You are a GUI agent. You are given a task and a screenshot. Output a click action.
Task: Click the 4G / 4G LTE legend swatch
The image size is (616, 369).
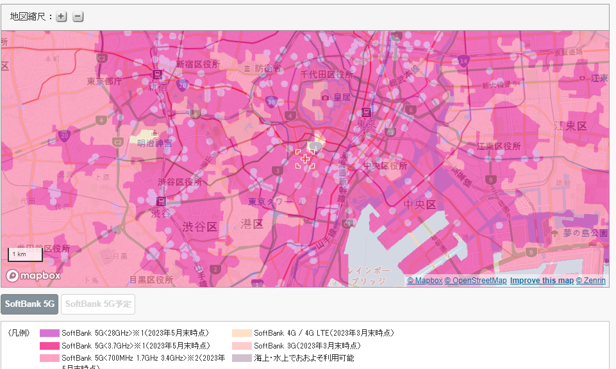[x=242, y=333]
